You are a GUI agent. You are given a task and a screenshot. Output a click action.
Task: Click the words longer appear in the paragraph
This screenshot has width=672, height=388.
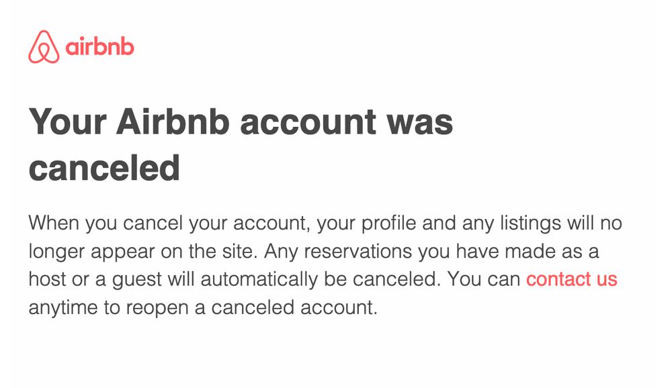[x=91, y=251]
